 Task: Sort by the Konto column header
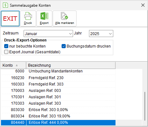[13, 65]
